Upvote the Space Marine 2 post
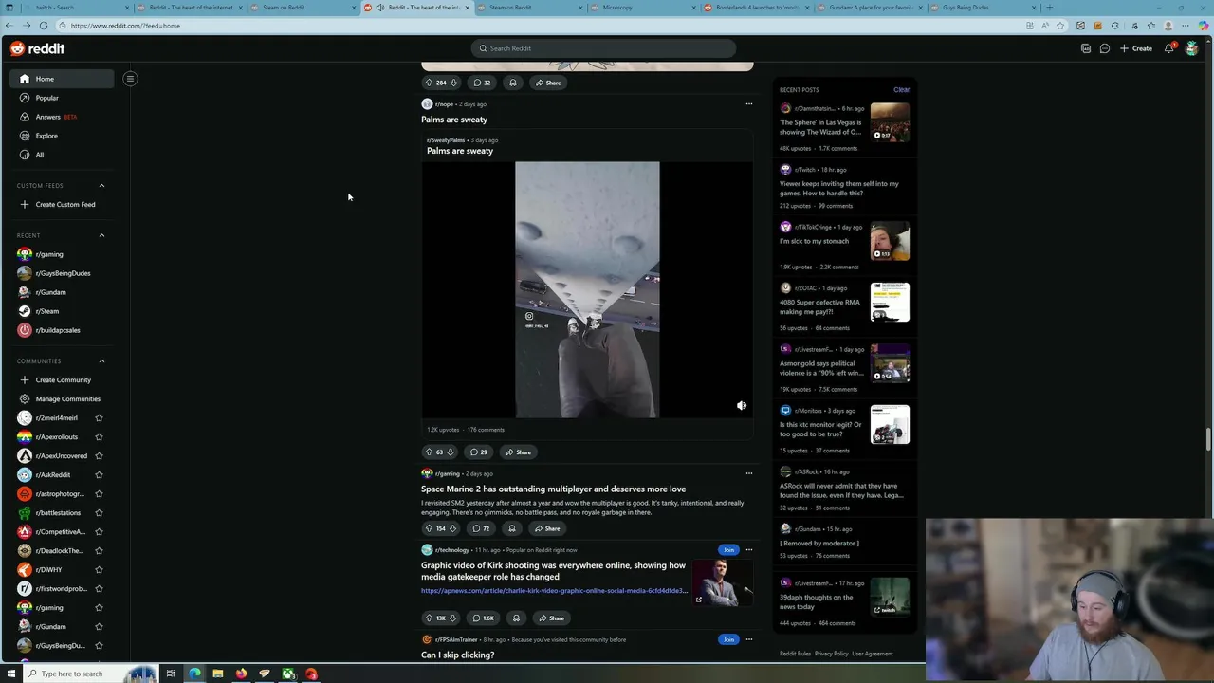Image resolution: width=1214 pixels, height=683 pixels. point(429,528)
